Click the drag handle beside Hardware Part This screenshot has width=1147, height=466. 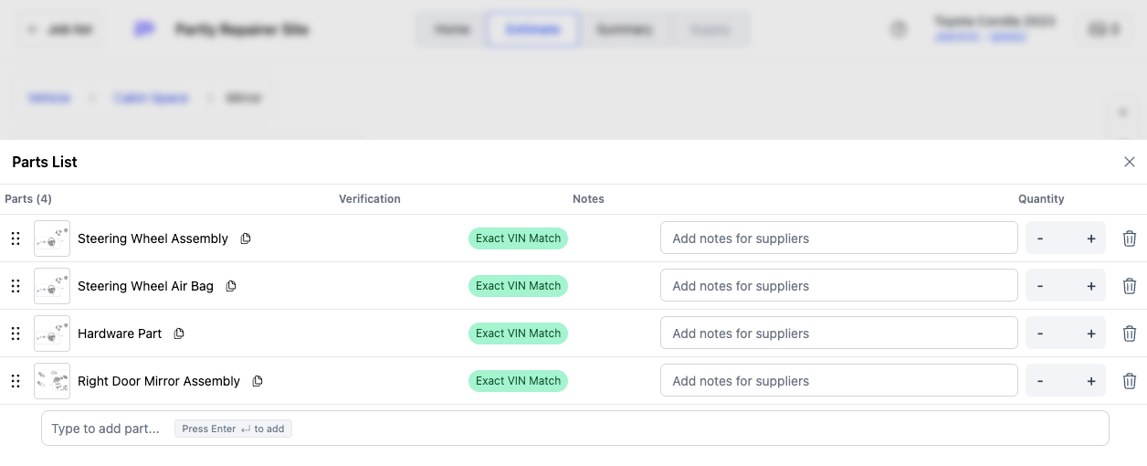tap(16, 334)
